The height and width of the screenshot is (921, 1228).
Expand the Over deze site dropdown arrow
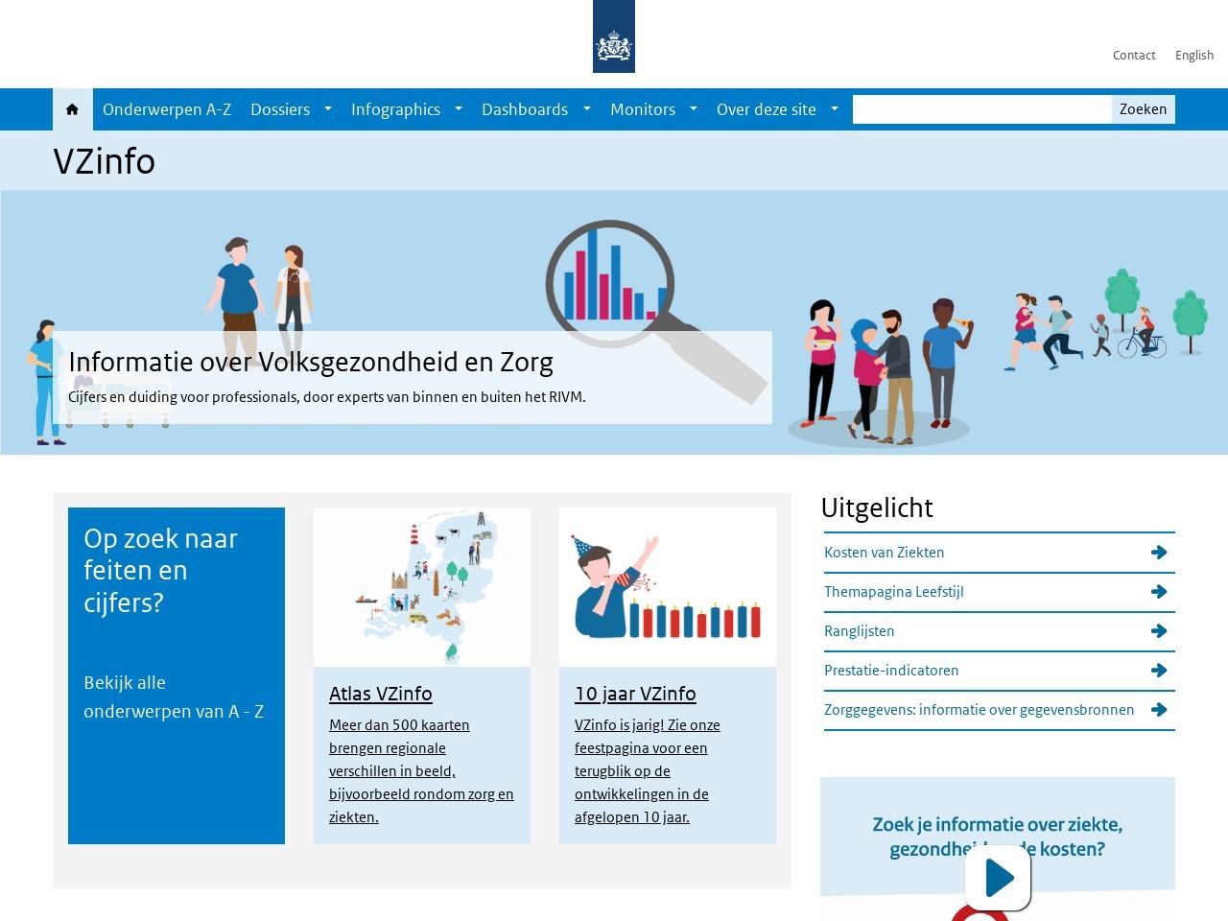click(835, 109)
